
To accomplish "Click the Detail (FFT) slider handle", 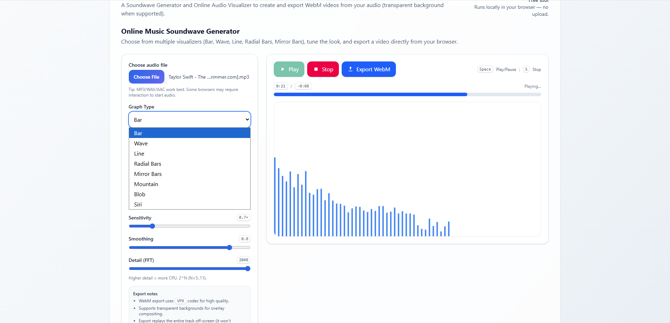I will pos(248,269).
